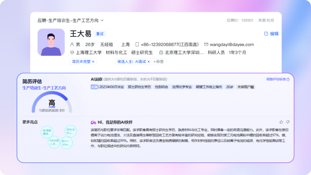Click the graduation cap education icon
The width and height of the screenshot is (311, 175).
click(x=72, y=53)
